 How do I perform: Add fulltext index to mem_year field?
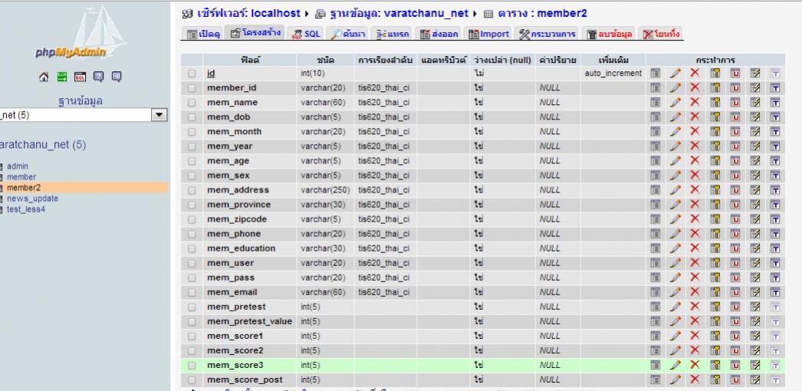[x=775, y=146]
